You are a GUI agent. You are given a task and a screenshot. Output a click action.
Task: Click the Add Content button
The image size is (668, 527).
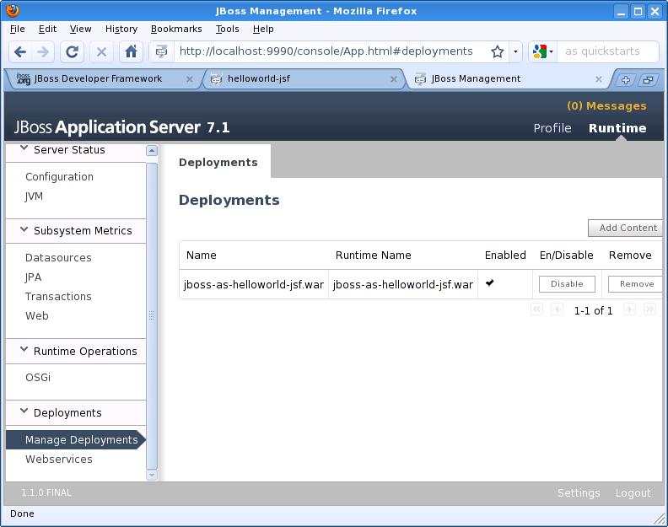pyautogui.click(x=626, y=228)
